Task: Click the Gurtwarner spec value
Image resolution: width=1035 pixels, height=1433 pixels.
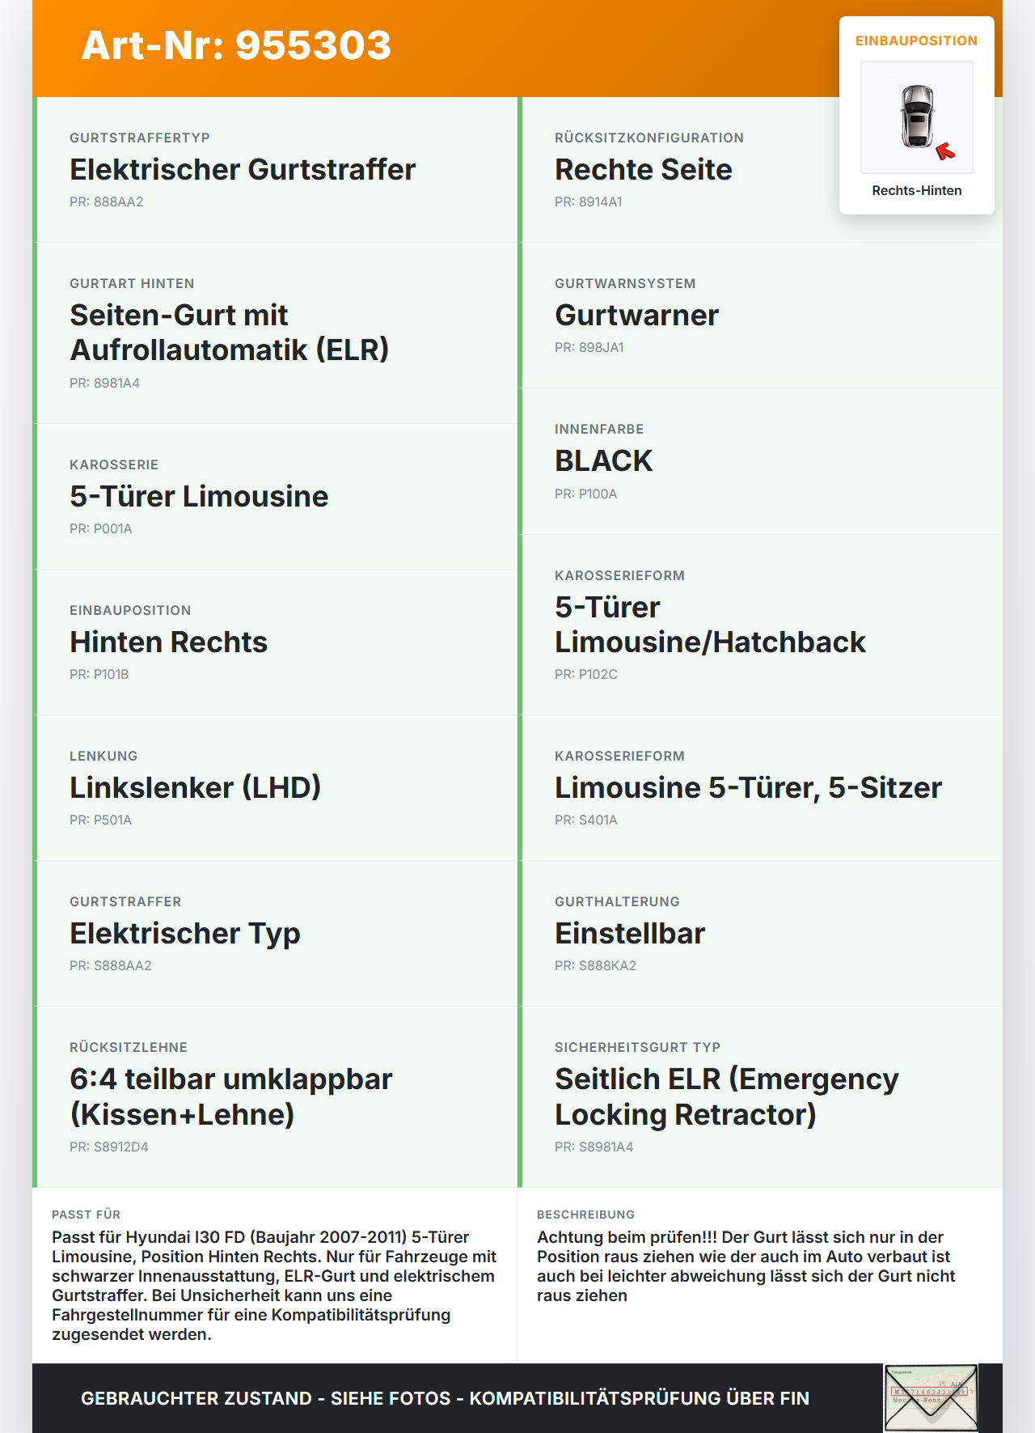Action: click(636, 316)
